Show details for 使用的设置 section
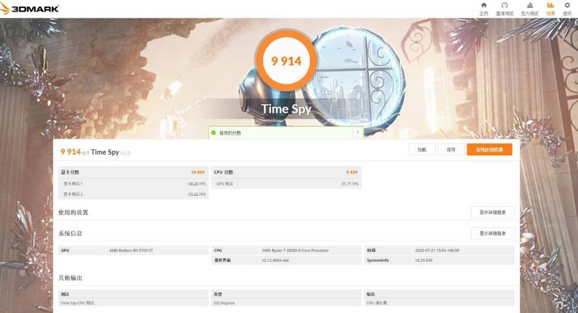 (493, 212)
